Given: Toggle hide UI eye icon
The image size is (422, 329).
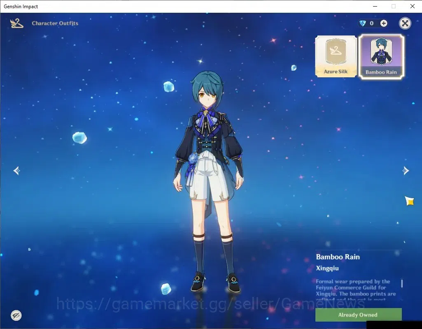Looking at the screenshot, I should pos(16,315).
